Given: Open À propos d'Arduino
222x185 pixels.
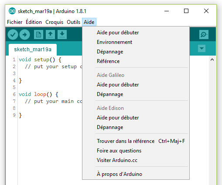Looking at the screenshot, I should click(136, 174).
